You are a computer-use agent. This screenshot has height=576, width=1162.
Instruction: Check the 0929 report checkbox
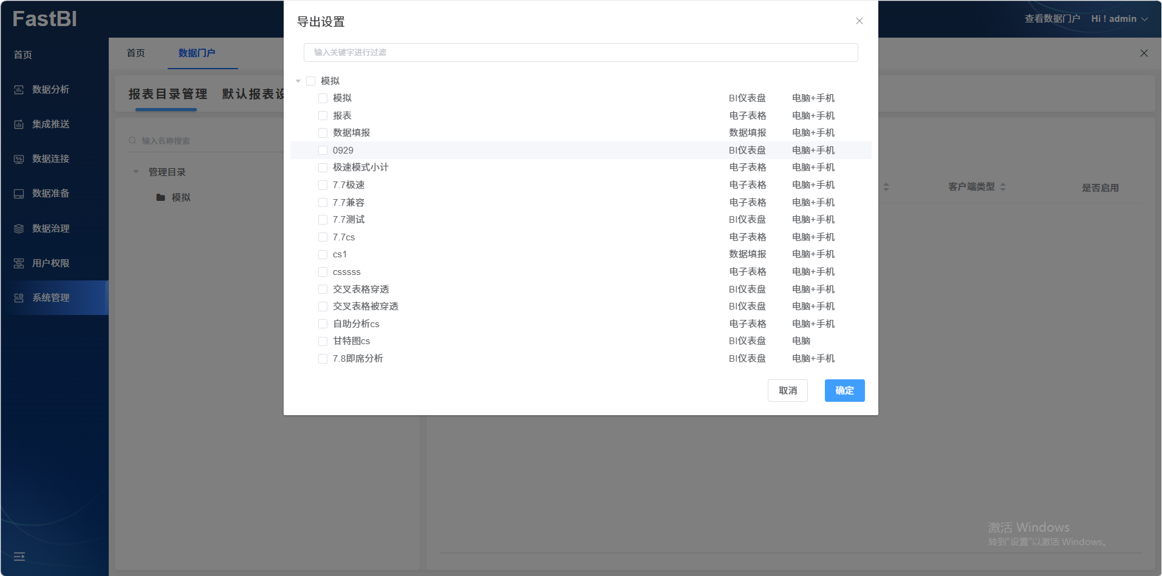(x=323, y=151)
